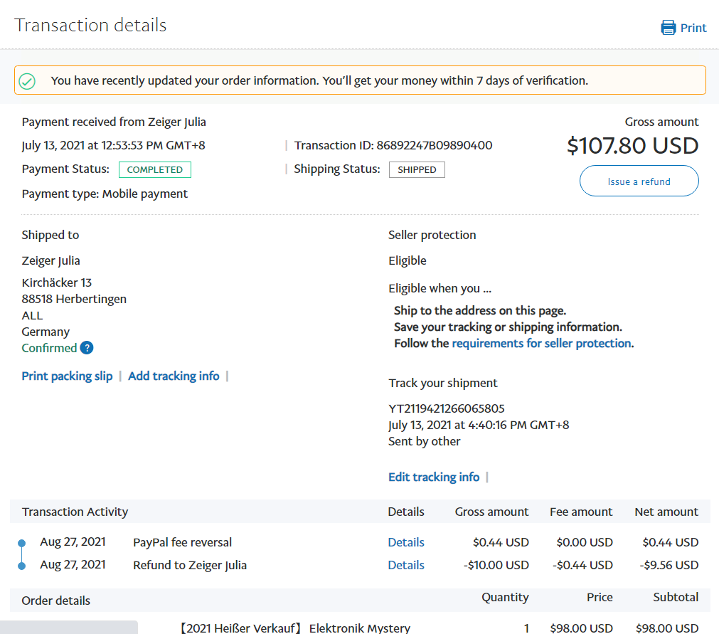Click the Refund timeline dot marker
This screenshot has height=634, width=719.
point(21,566)
